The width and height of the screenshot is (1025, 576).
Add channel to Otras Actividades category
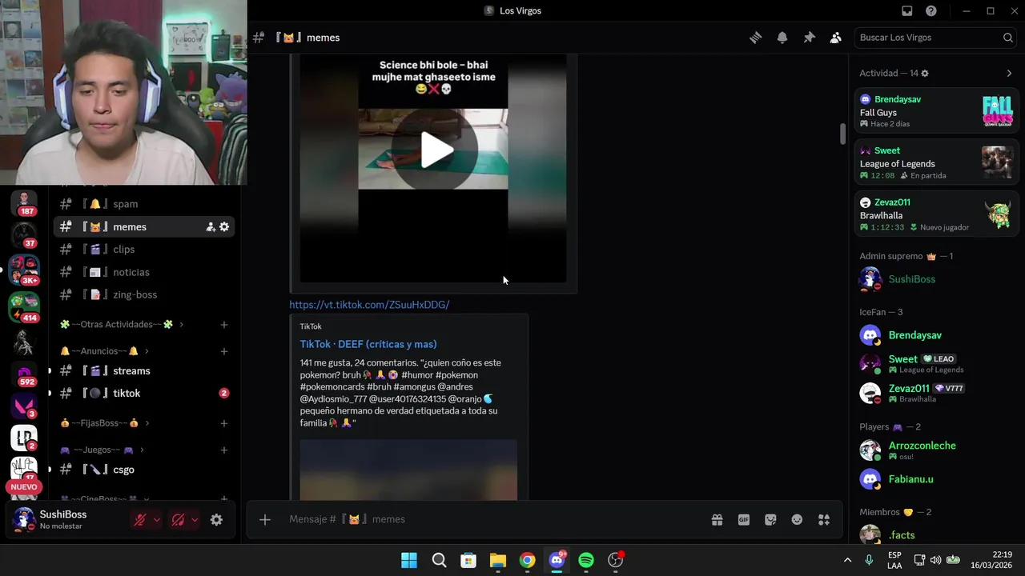coord(224,325)
